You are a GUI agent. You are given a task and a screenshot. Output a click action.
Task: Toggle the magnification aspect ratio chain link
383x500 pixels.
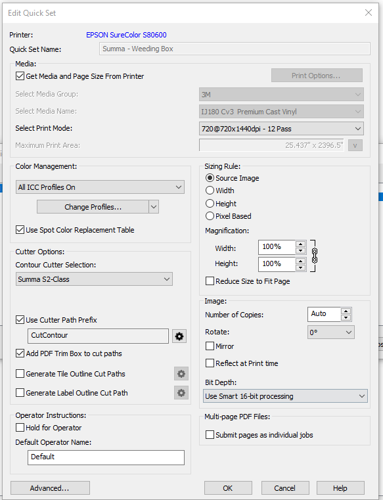pyautogui.click(x=315, y=256)
